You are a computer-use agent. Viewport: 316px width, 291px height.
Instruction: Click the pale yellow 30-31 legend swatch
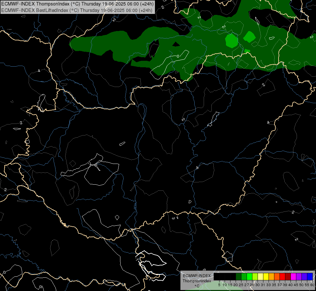click(260, 277)
